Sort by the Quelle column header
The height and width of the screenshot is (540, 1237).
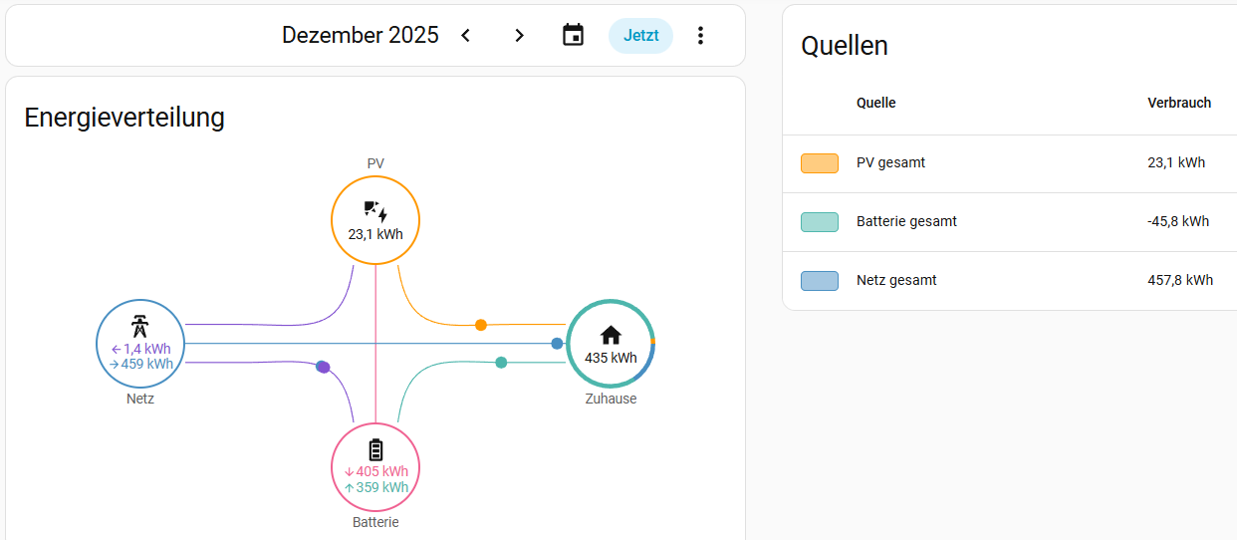[876, 103]
